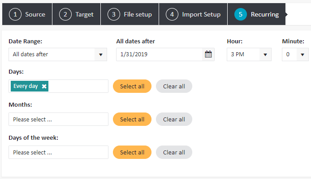The height and width of the screenshot is (179, 311).
Task: Open the Import Setup step
Action: pos(193,14)
